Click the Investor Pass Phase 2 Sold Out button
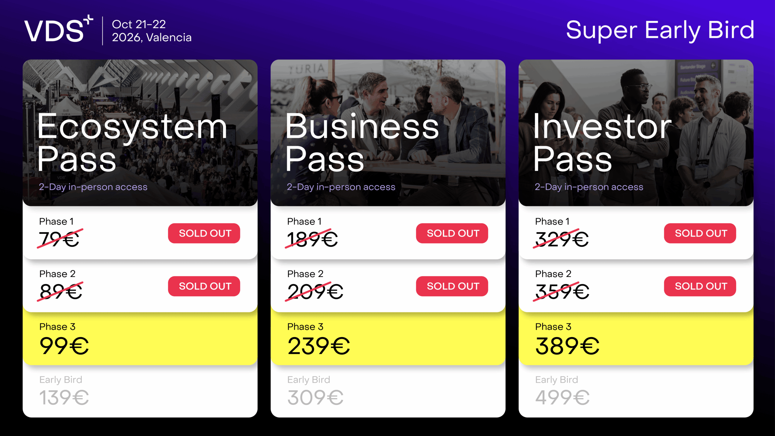 700,286
